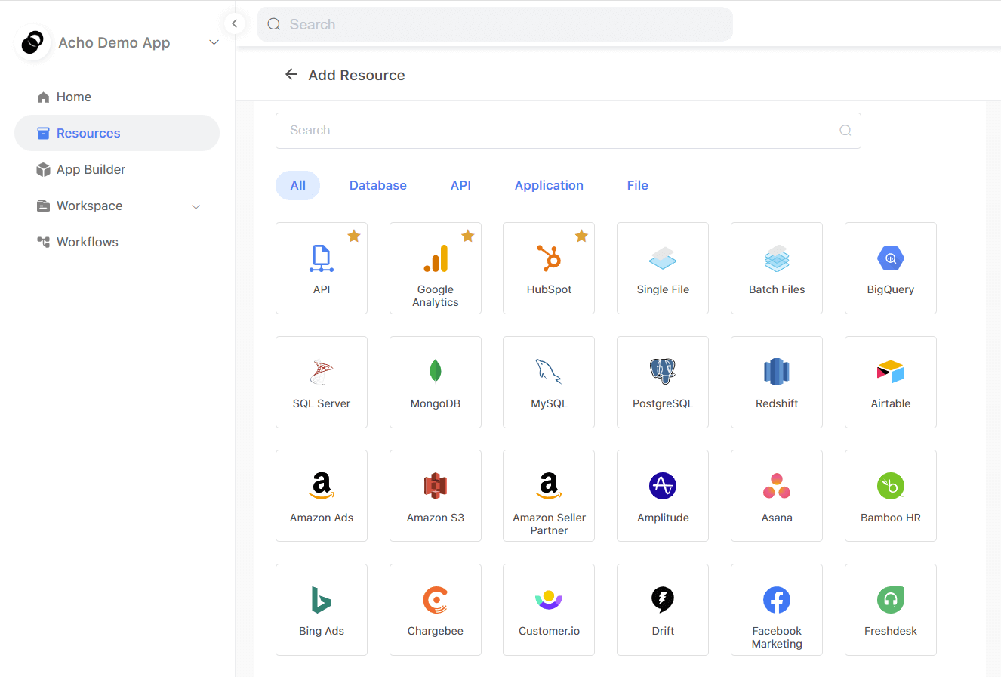Choose the SQL Server database
Image resolution: width=1001 pixels, height=677 pixels.
[x=322, y=382]
